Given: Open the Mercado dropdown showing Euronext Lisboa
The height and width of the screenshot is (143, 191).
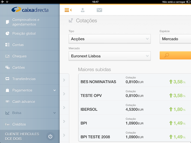Looking at the screenshot, I should [110, 56].
